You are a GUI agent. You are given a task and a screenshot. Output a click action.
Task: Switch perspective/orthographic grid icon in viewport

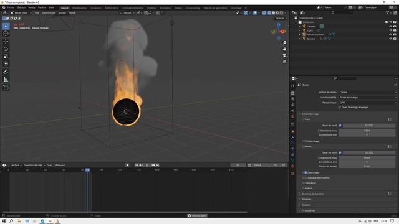pos(284,62)
